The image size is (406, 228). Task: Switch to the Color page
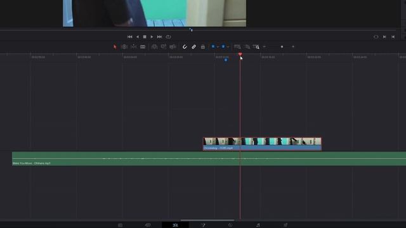pos(230,225)
